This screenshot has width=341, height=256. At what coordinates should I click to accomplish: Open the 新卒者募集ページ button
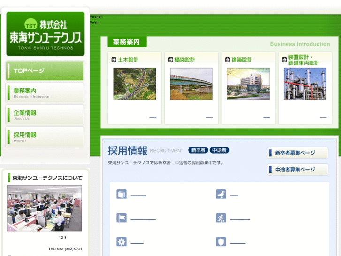click(x=297, y=153)
